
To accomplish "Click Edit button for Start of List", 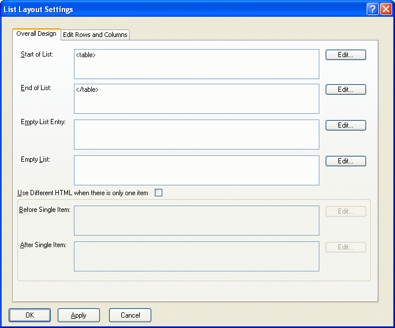I will click(345, 55).
